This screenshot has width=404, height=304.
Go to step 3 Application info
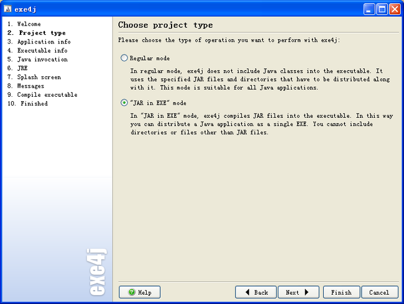(39, 42)
